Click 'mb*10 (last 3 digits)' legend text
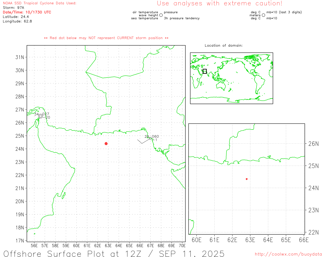Screen dimensions: 322x257 [284, 12]
